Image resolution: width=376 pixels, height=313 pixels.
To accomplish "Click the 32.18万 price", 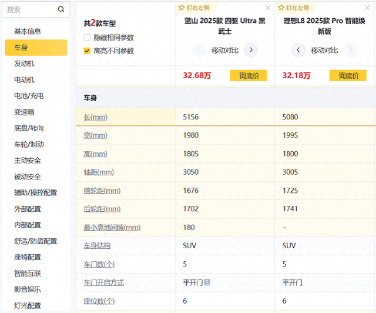I will 296,75.
